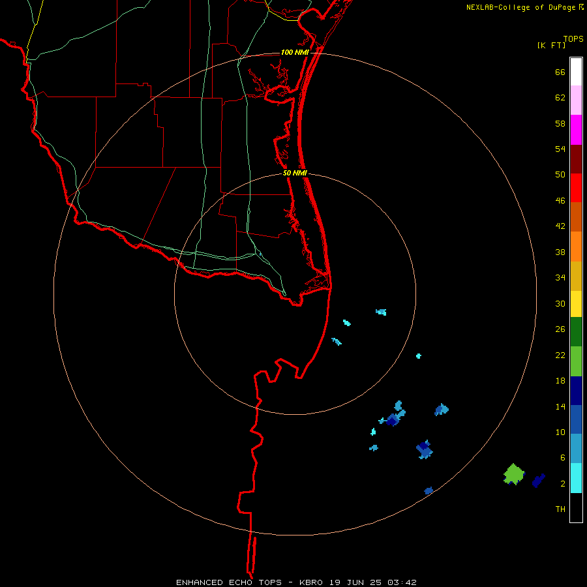Click the light pink legend swatch
The image size is (587, 587).
576,100
